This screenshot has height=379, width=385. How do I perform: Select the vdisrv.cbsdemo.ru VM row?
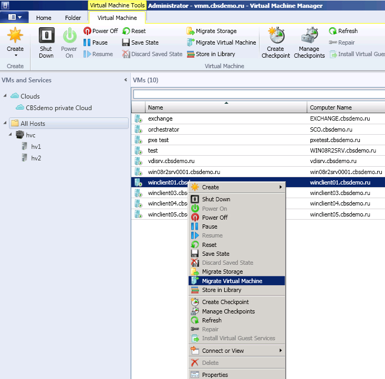(258, 161)
